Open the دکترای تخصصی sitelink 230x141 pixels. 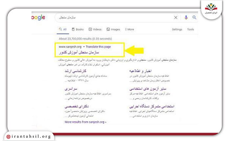pyautogui.click(x=77, y=107)
